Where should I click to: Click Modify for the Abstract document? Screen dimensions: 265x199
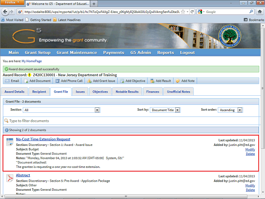250,185
